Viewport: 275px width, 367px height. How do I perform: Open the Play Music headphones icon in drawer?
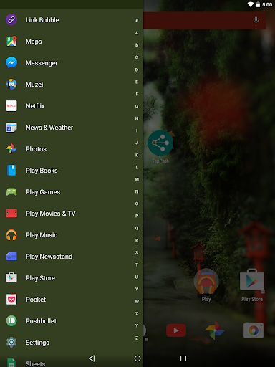click(11, 235)
